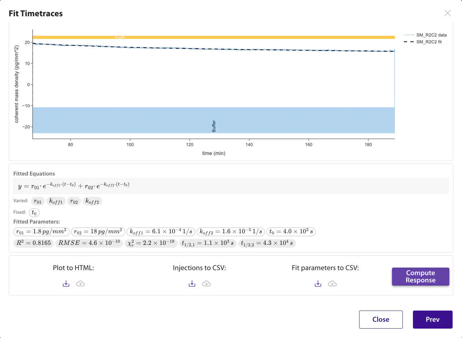Viewport: 462px width, 338px height.
Task: Download the fit parameters CSV file
Action: [x=318, y=284]
